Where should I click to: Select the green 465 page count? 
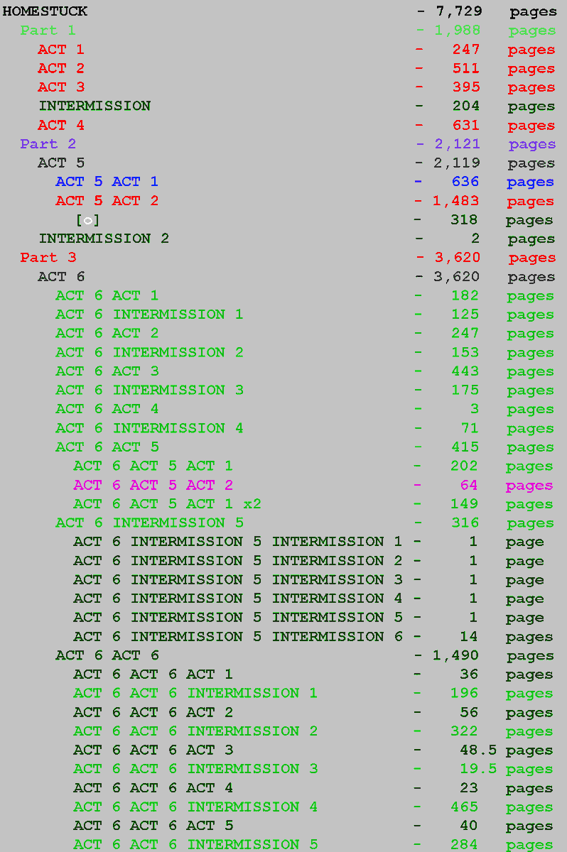(x=465, y=807)
